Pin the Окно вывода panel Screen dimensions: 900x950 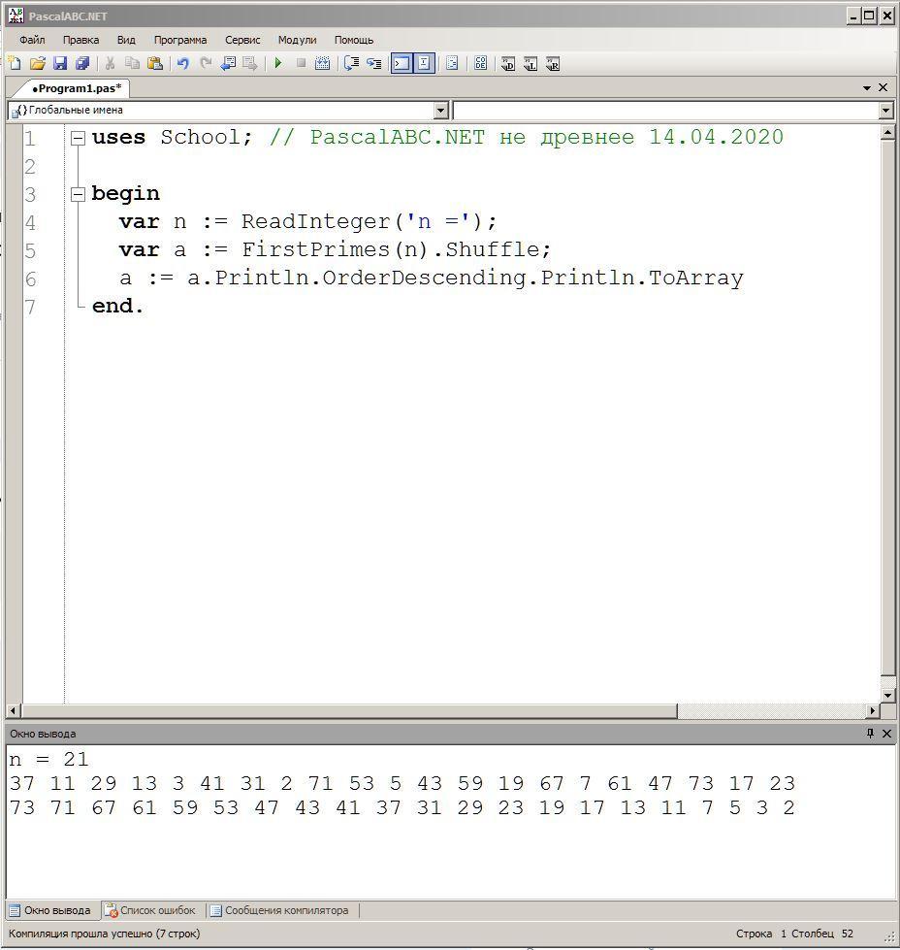[870, 734]
